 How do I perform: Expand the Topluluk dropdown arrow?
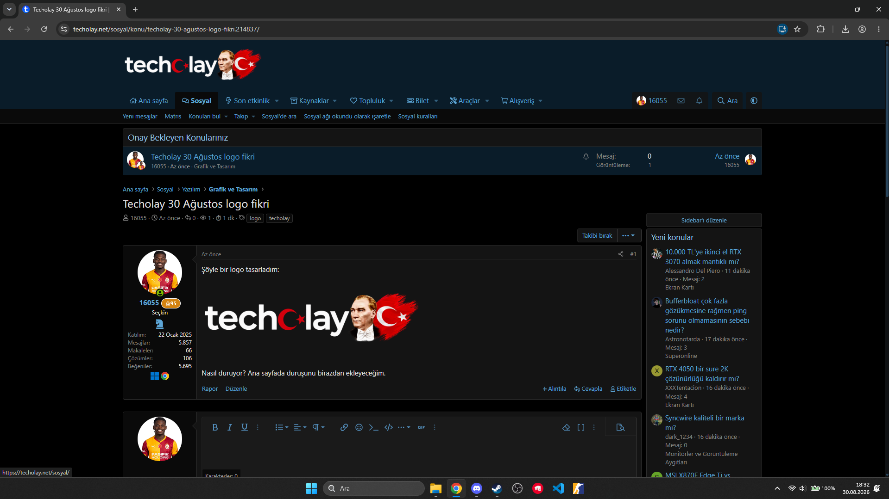click(391, 101)
